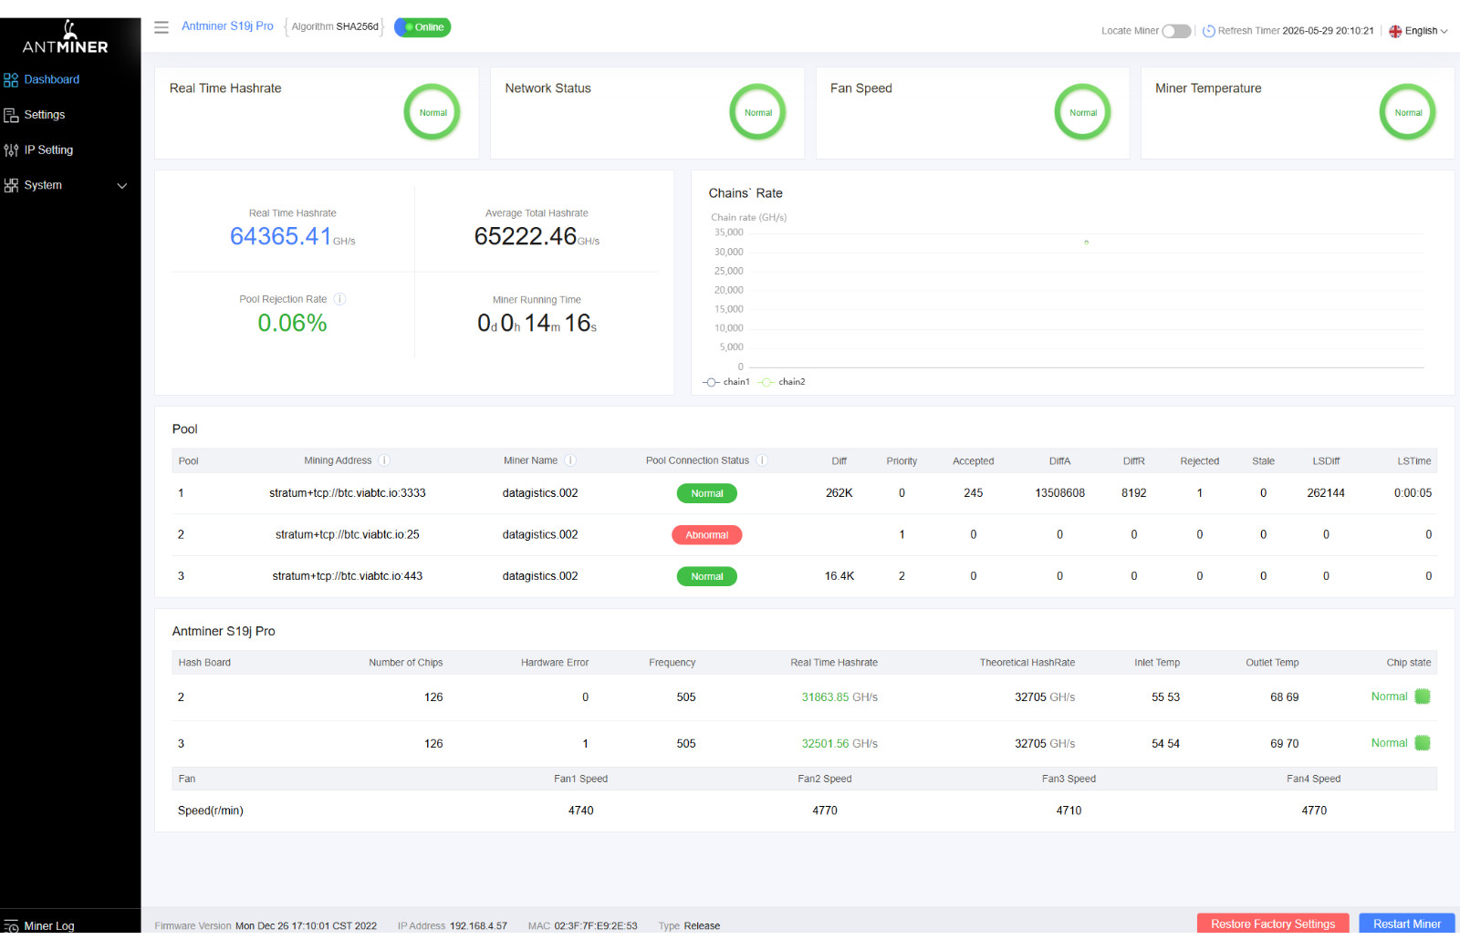Click the Restore Factory Settings button
This screenshot has width=1460, height=950.
tap(1273, 924)
